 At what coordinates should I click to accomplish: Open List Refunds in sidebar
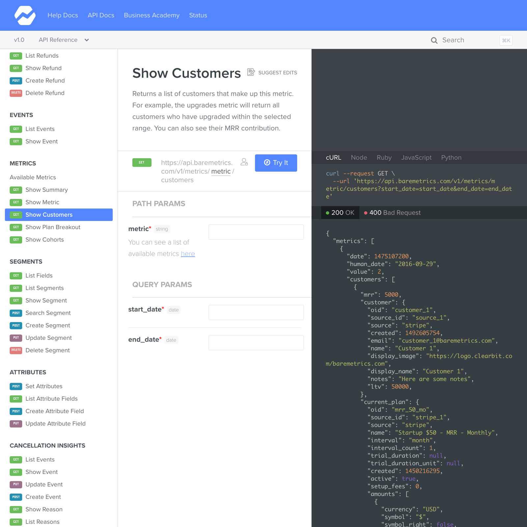42,56
